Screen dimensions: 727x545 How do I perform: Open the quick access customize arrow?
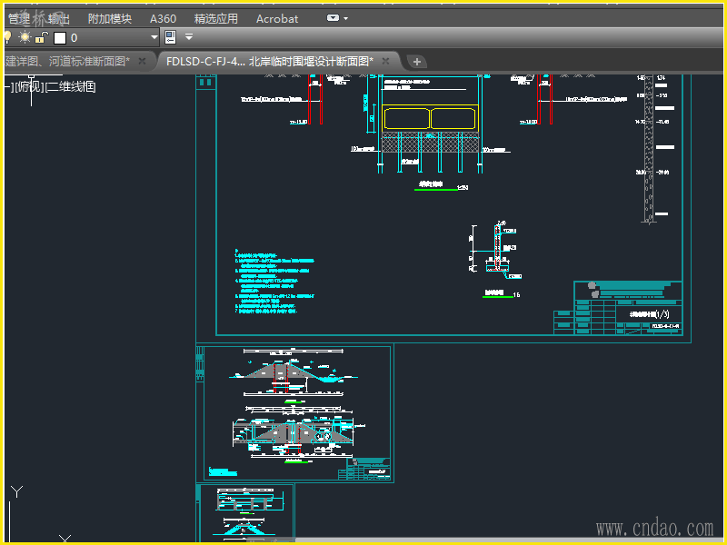[189, 37]
